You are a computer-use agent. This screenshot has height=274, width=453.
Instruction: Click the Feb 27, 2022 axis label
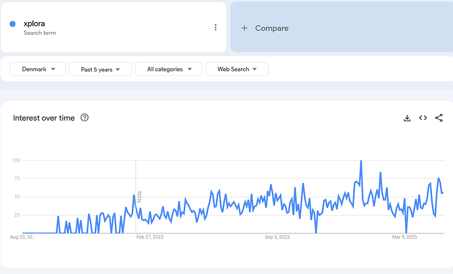149,237
